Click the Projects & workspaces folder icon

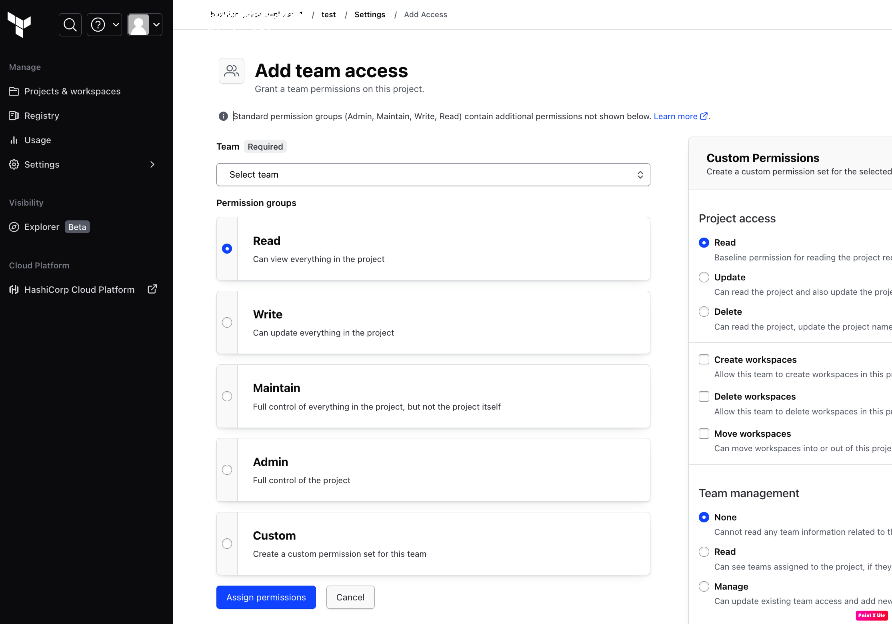(14, 91)
